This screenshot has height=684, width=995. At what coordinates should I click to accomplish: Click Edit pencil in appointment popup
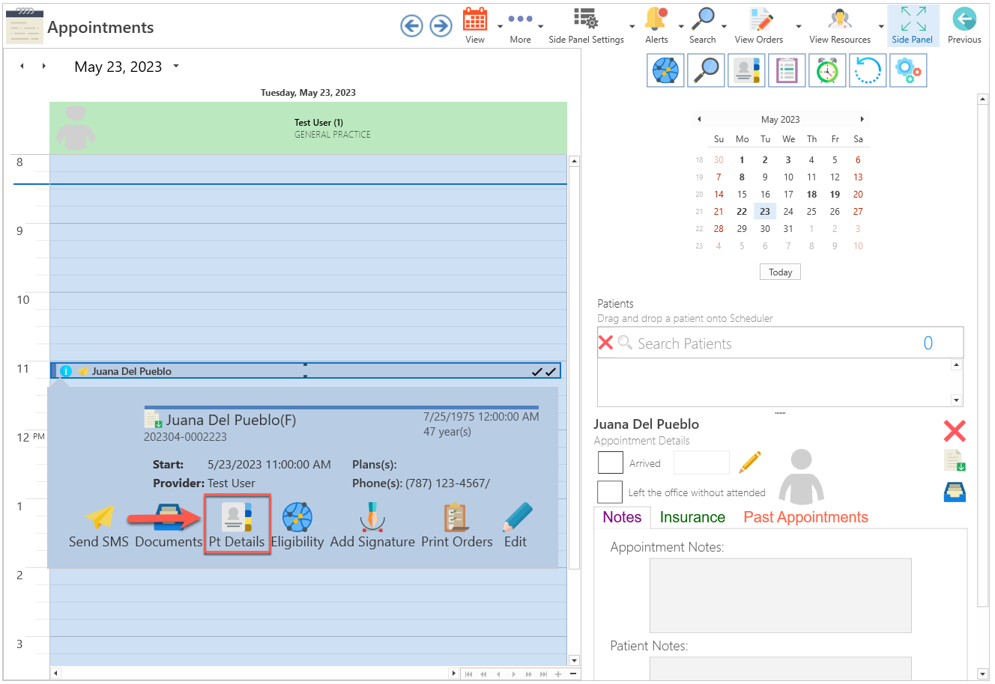(515, 527)
